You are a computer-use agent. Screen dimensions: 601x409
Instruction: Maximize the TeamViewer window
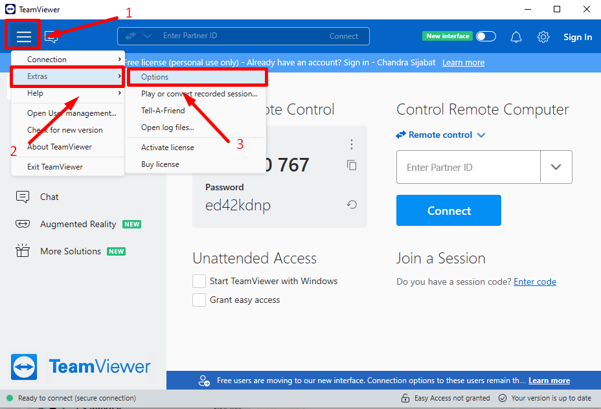tap(557, 9)
